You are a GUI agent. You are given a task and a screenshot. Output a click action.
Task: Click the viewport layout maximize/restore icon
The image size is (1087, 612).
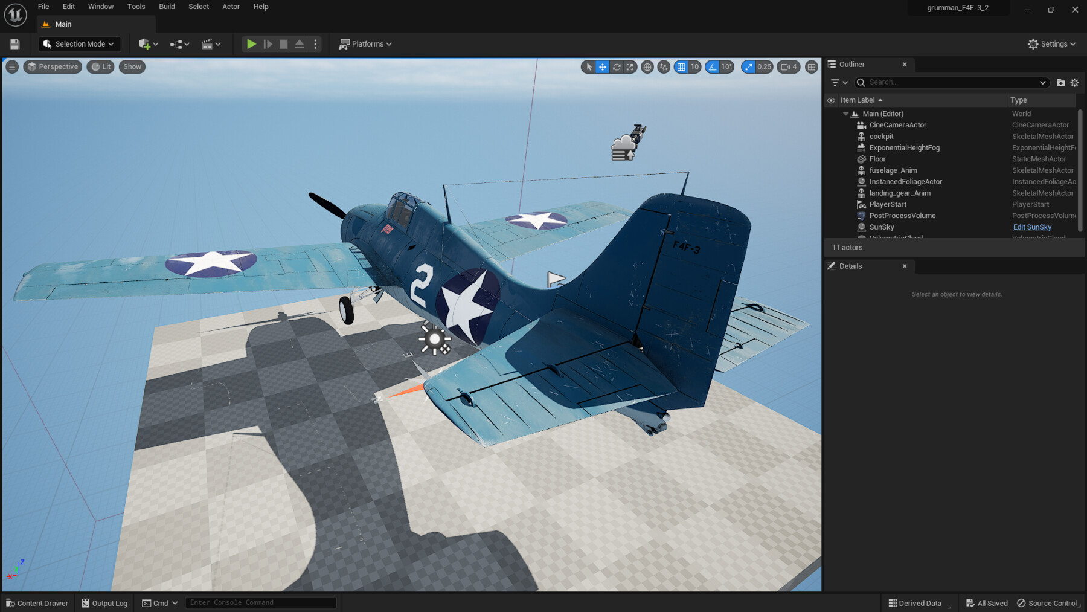[812, 67]
